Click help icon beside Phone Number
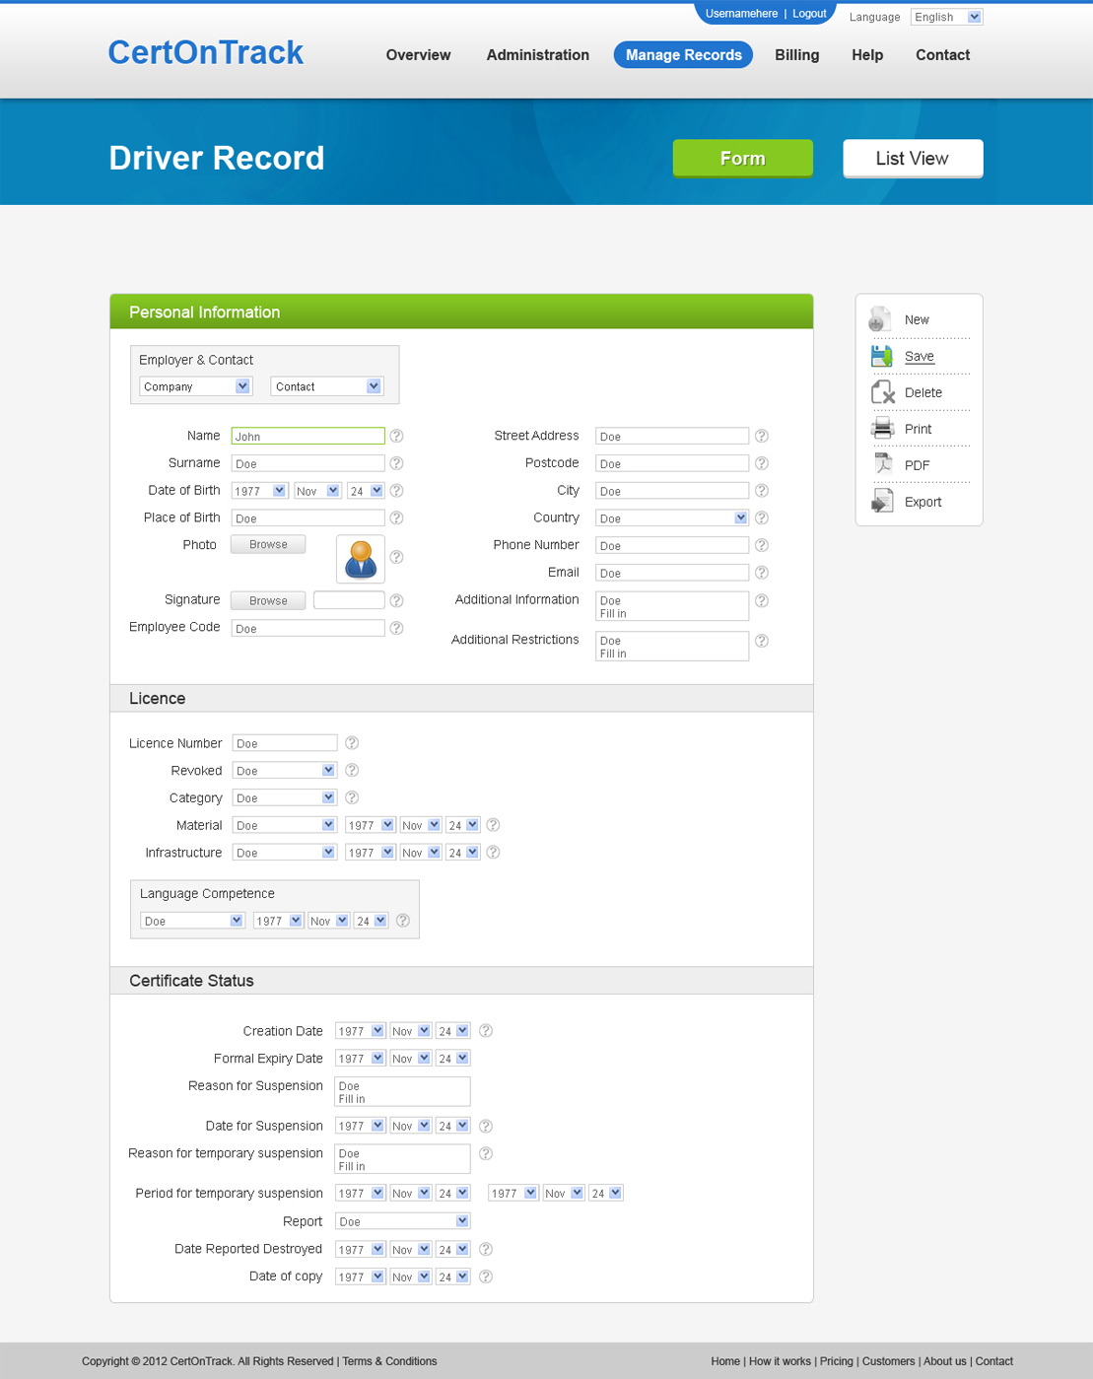Viewport: 1093px width, 1379px height. (x=762, y=545)
